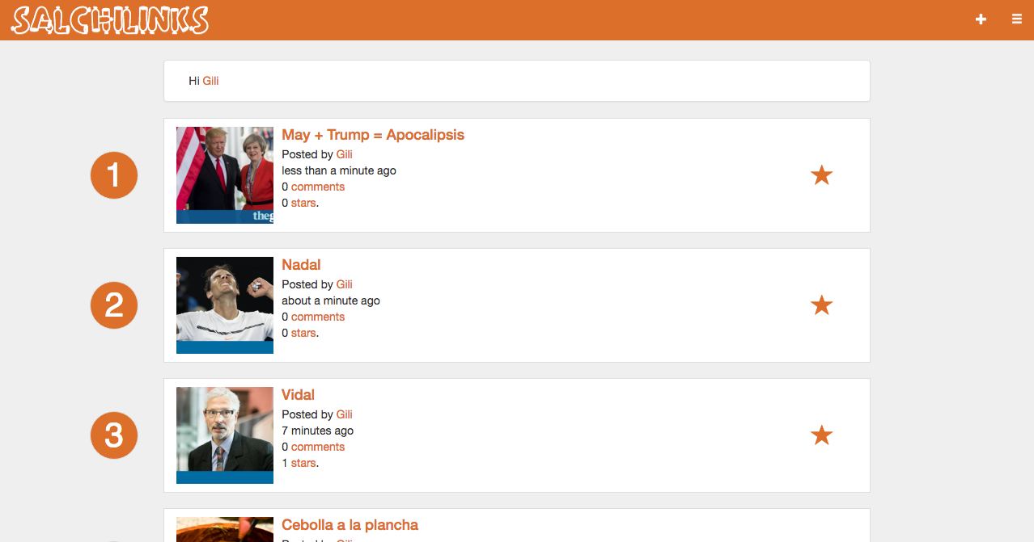
Task: Click the number 1 rank badge
Action: 114,175
